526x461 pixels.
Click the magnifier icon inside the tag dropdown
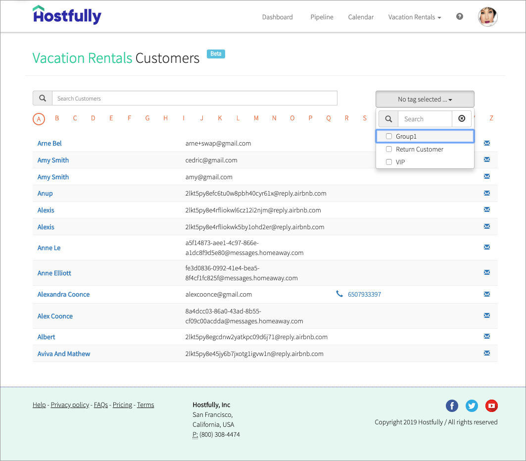(x=388, y=119)
